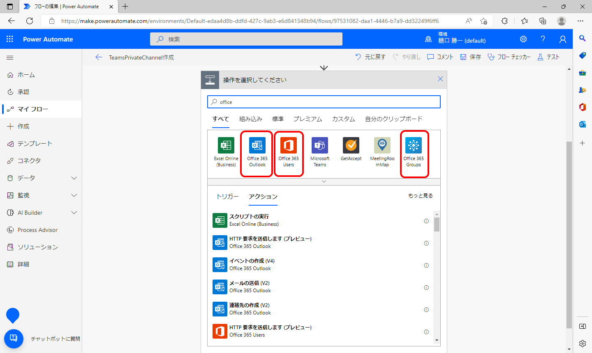Select the Office 365 Users connector
The image size is (592, 353).
289,152
